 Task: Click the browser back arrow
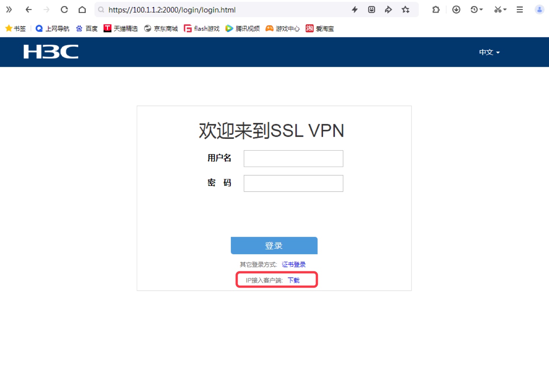point(28,10)
